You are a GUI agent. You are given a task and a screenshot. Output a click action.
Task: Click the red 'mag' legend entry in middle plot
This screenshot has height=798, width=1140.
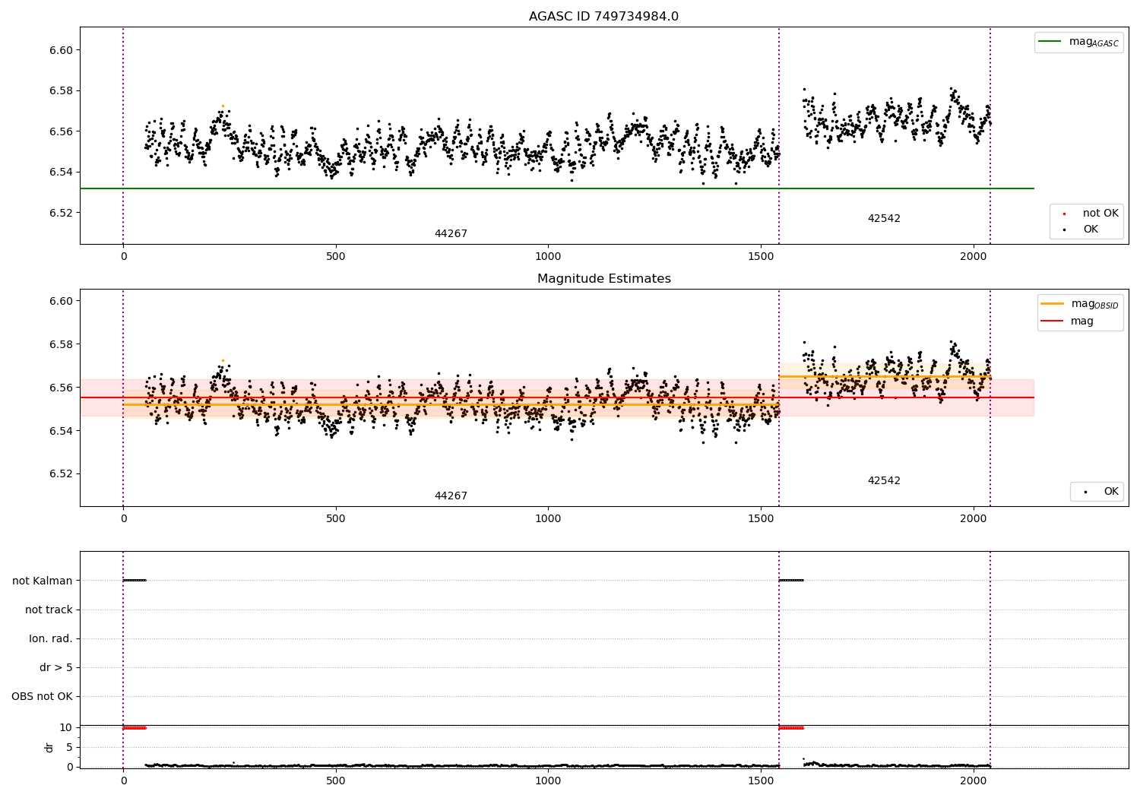(1068, 321)
